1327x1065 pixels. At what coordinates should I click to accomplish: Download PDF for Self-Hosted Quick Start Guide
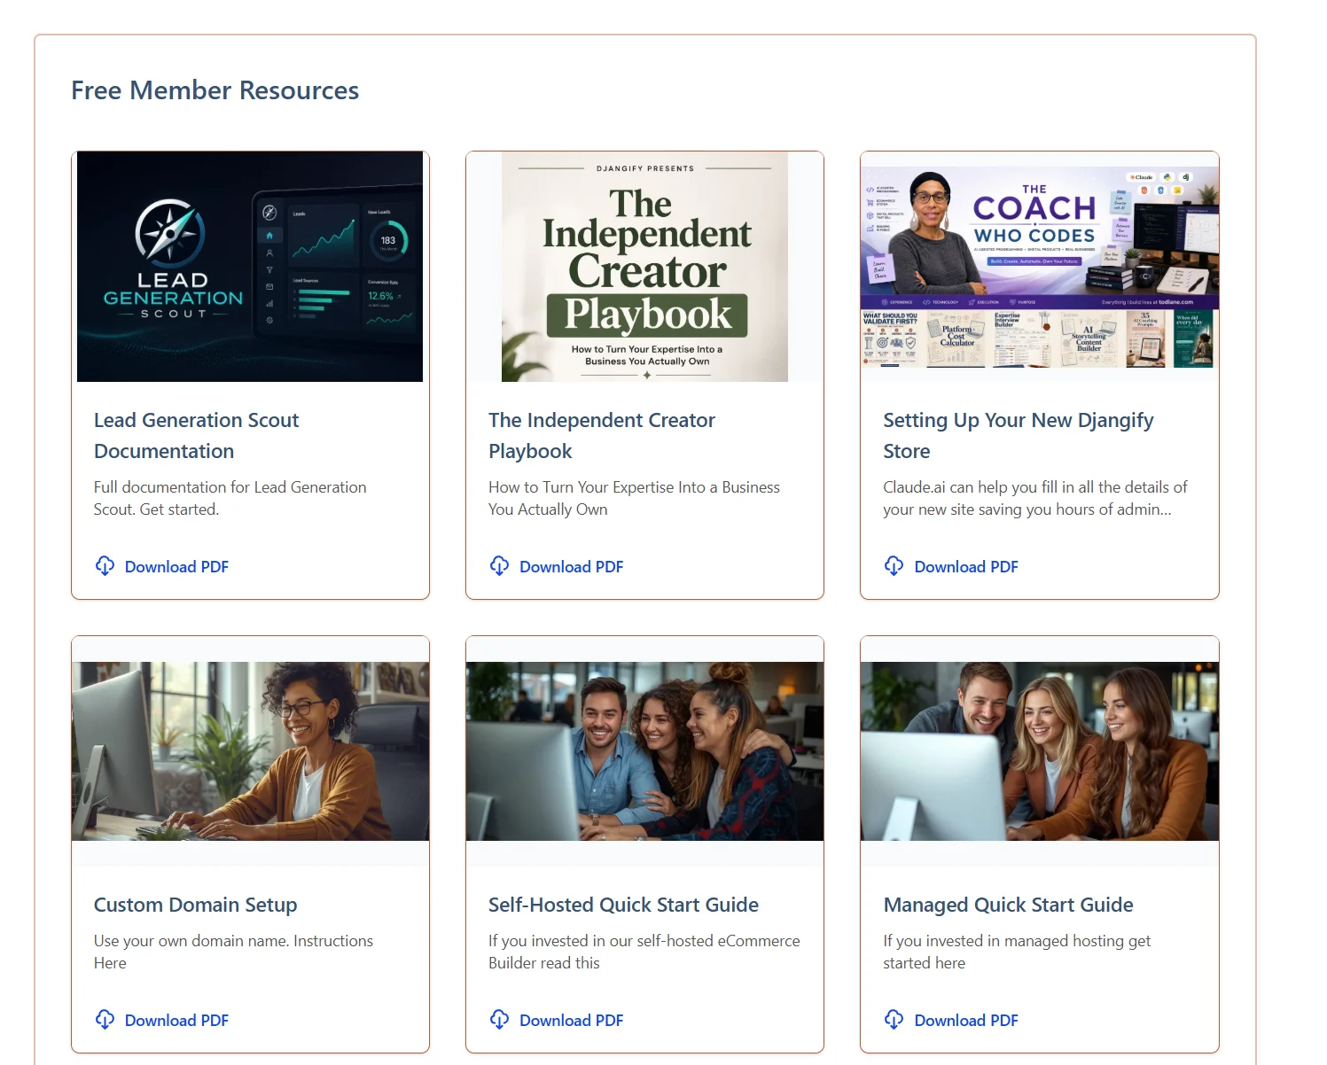(x=556, y=1021)
